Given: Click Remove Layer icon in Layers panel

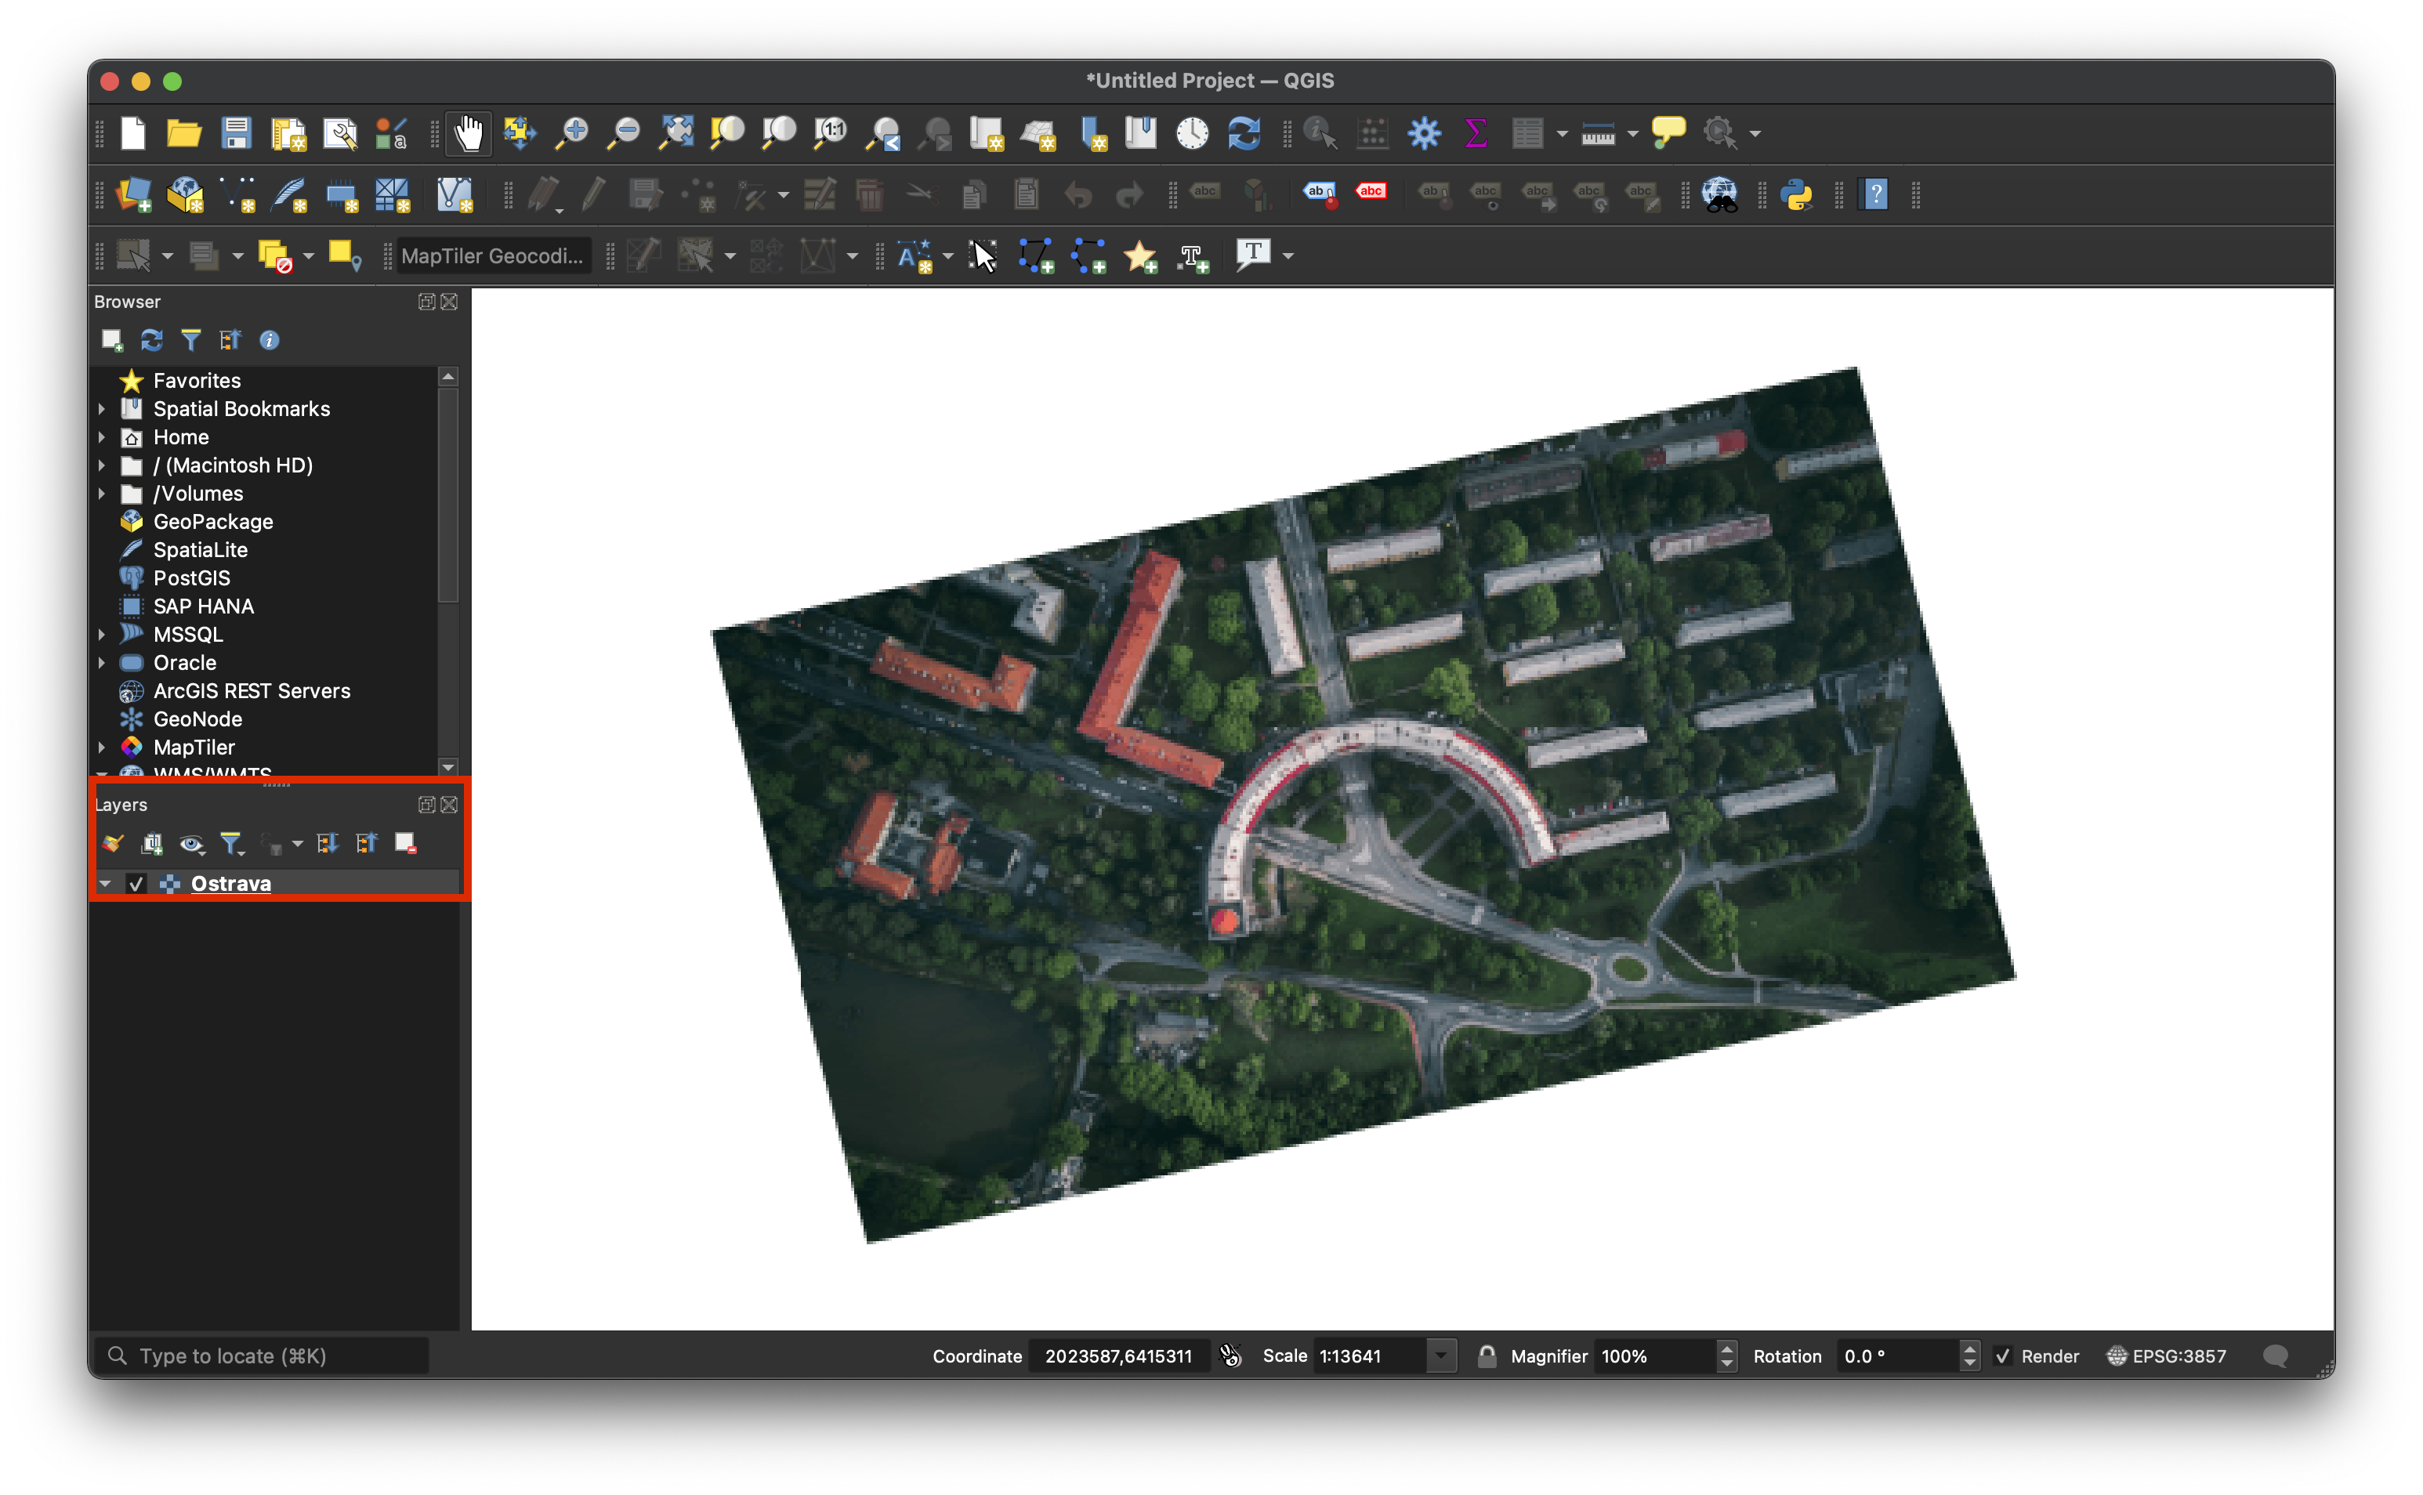Looking at the screenshot, I should click(405, 843).
